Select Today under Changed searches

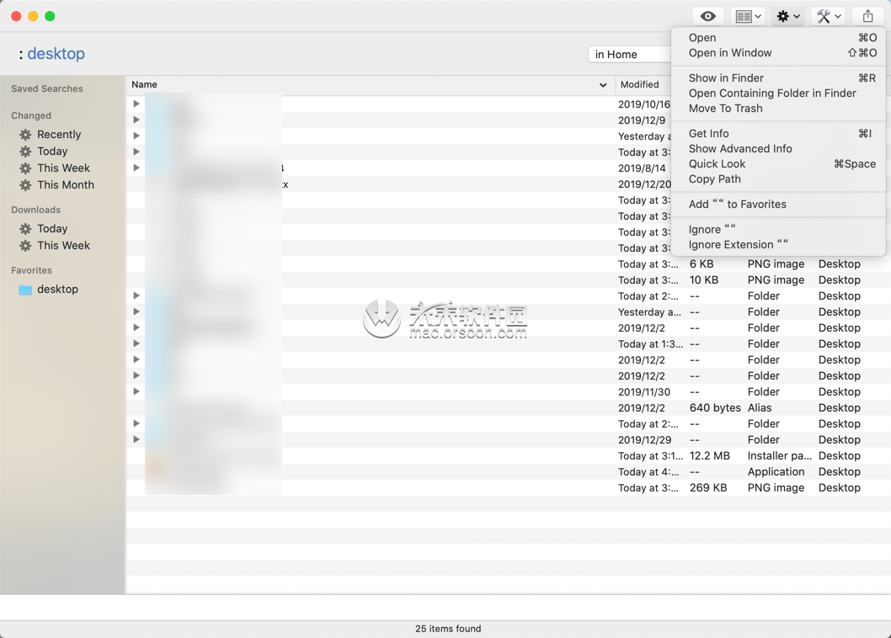point(51,152)
